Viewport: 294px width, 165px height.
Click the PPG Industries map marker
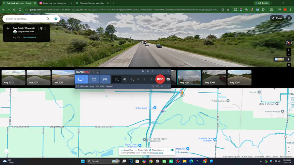[228, 101]
